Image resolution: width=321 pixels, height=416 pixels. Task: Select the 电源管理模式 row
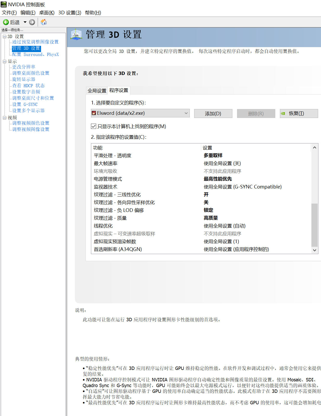pyautogui.click(x=201, y=179)
